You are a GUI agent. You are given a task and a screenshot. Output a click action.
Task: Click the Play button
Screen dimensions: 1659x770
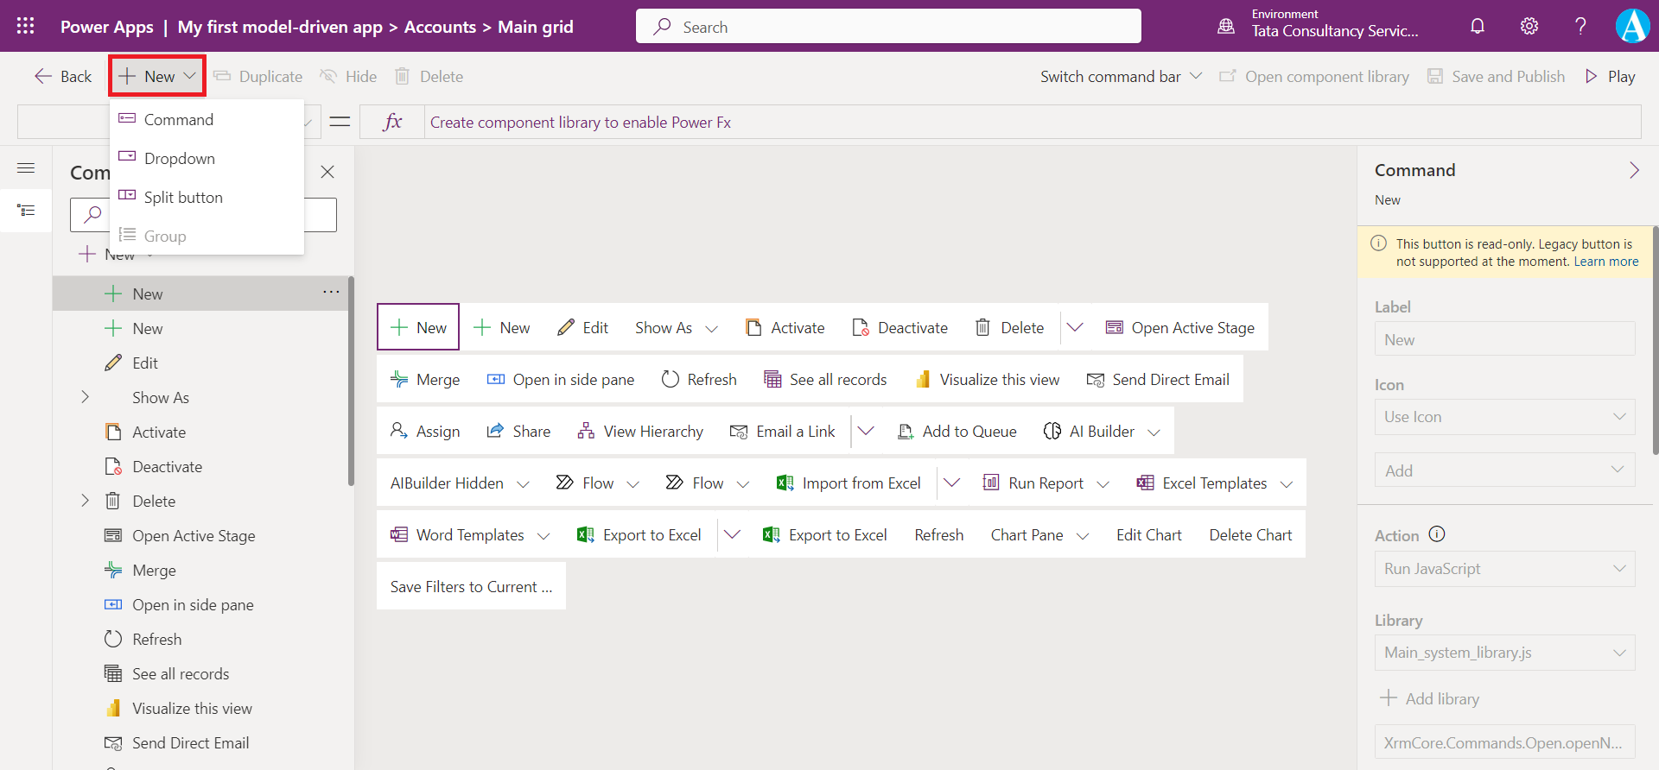(1611, 77)
